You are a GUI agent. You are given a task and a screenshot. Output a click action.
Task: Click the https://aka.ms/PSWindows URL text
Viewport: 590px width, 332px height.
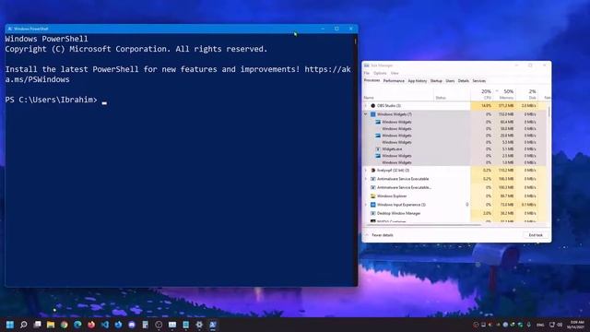point(328,69)
